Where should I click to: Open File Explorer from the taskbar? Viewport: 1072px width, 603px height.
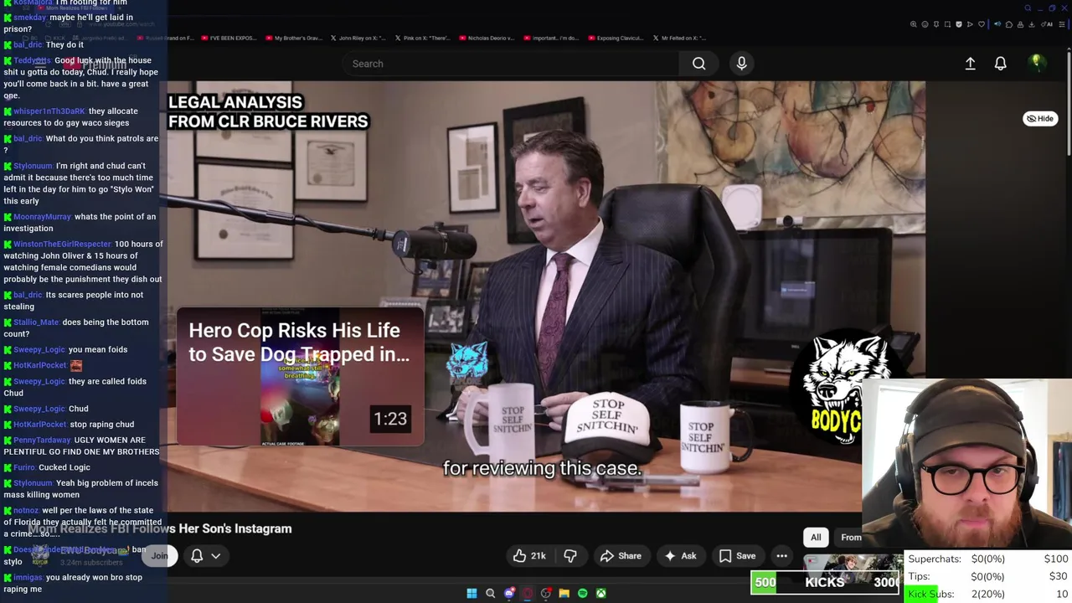564,593
